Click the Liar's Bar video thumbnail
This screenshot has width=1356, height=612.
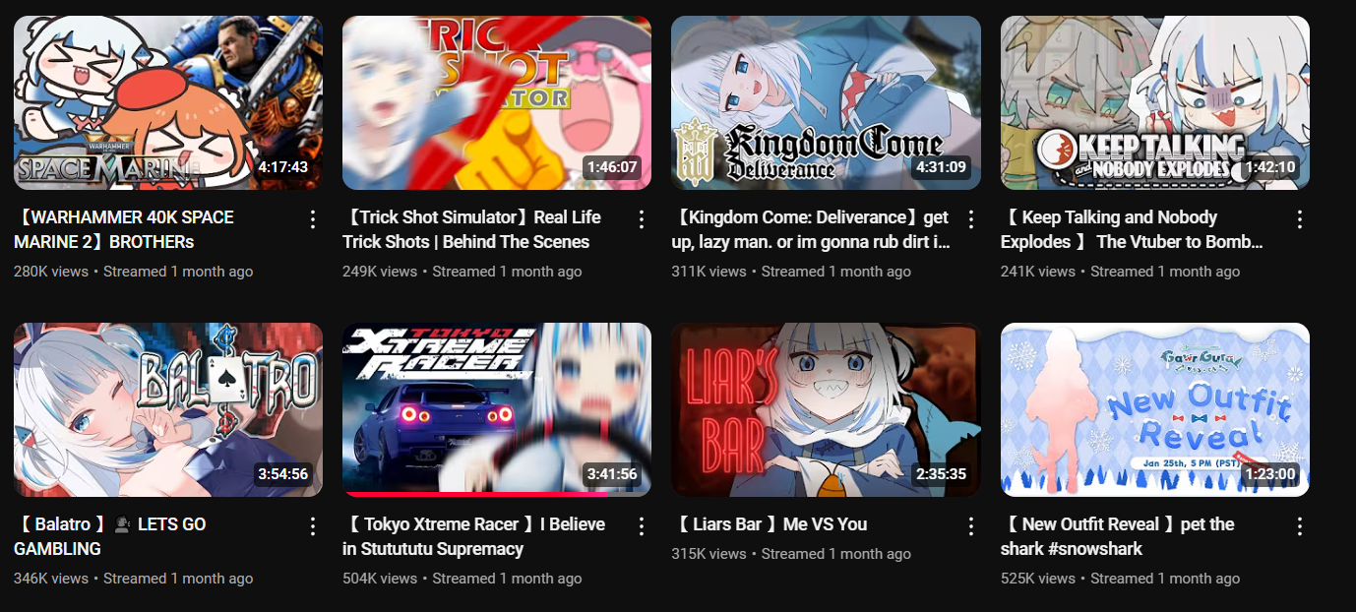click(826, 409)
